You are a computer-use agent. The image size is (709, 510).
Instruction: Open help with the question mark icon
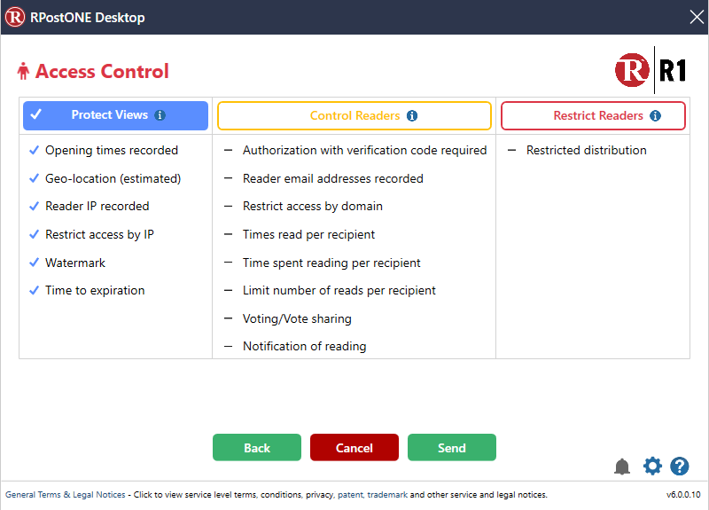point(680,467)
